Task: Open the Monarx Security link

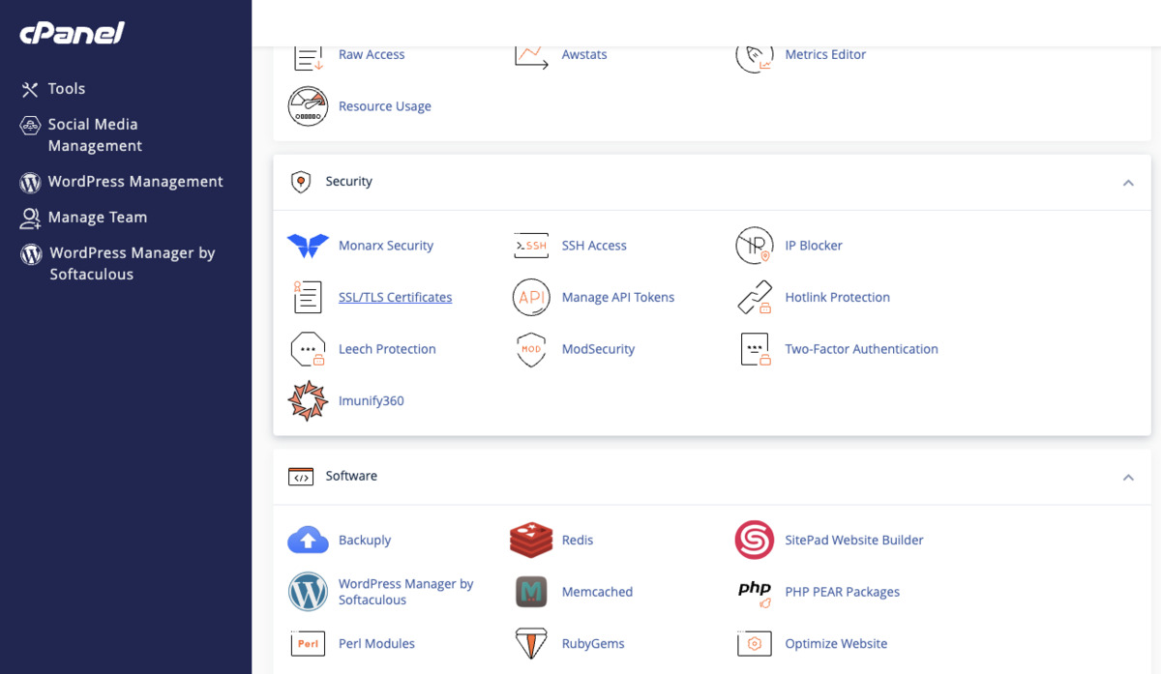Action: [x=386, y=246]
